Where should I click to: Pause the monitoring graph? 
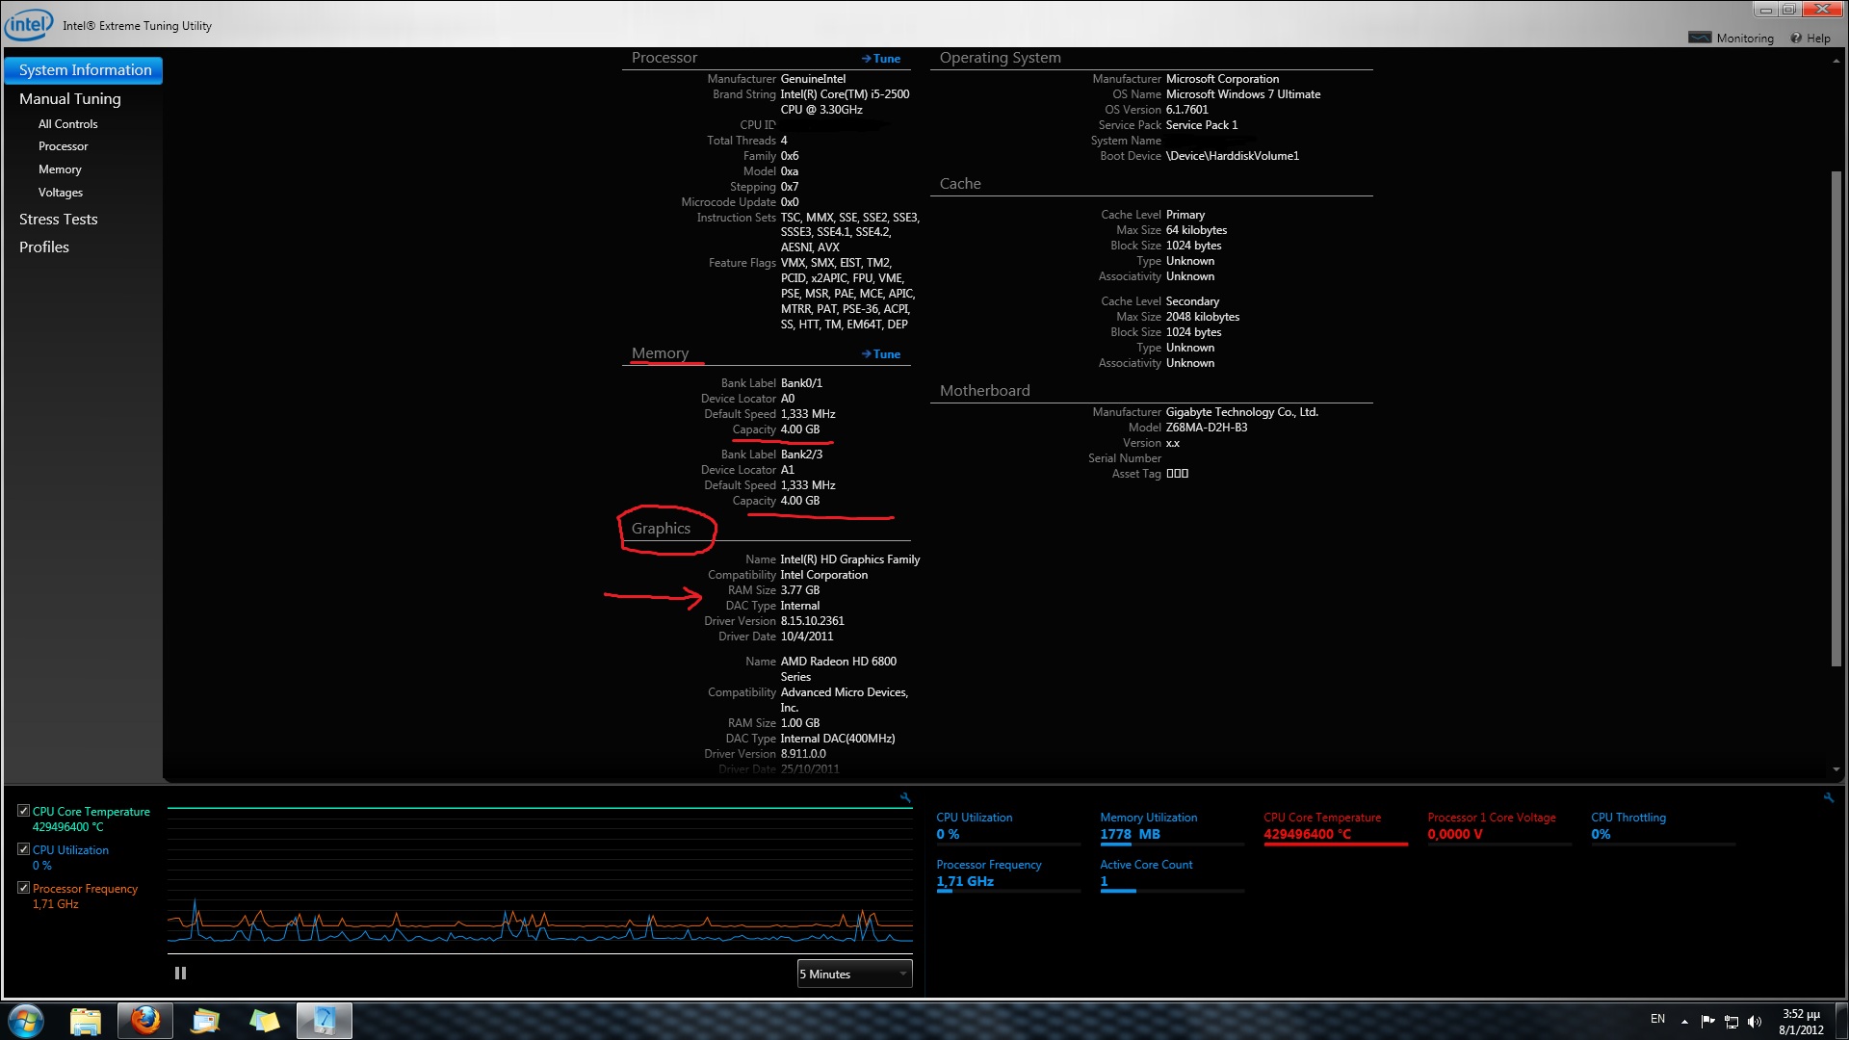pyautogui.click(x=180, y=974)
